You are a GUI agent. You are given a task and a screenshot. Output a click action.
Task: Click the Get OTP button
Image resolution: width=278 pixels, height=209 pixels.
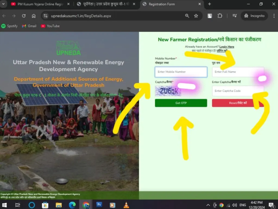[181, 103]
